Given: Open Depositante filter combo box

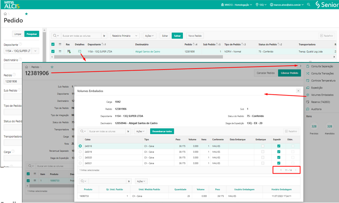Looking at the screenshot, I should coord(22,51).
